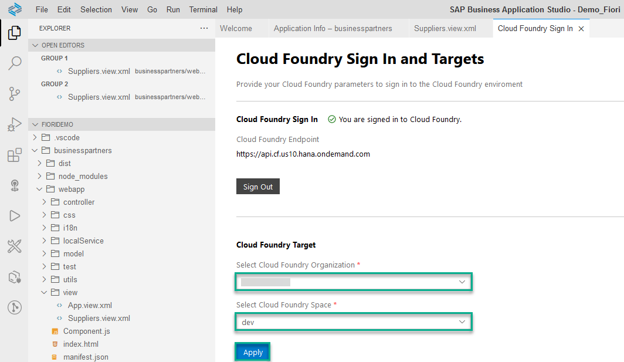Screen dimensions: 624x362
Task: Open the Run and Debug icon
Action: tap(14, 124)
